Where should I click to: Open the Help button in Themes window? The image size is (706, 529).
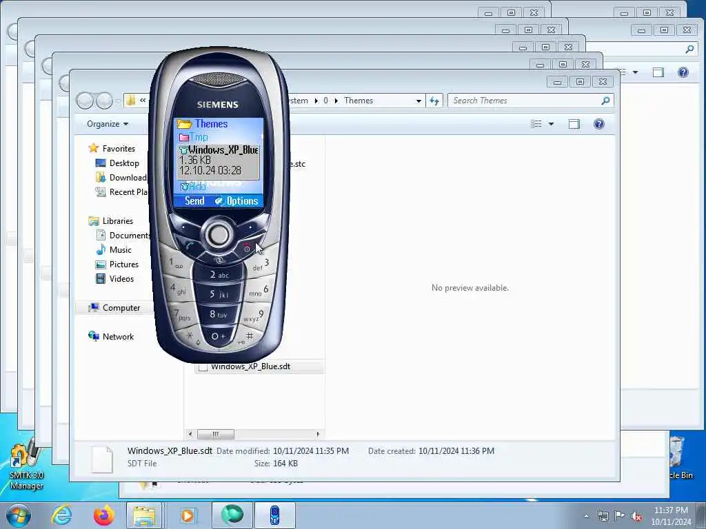(x=599, y=124)
